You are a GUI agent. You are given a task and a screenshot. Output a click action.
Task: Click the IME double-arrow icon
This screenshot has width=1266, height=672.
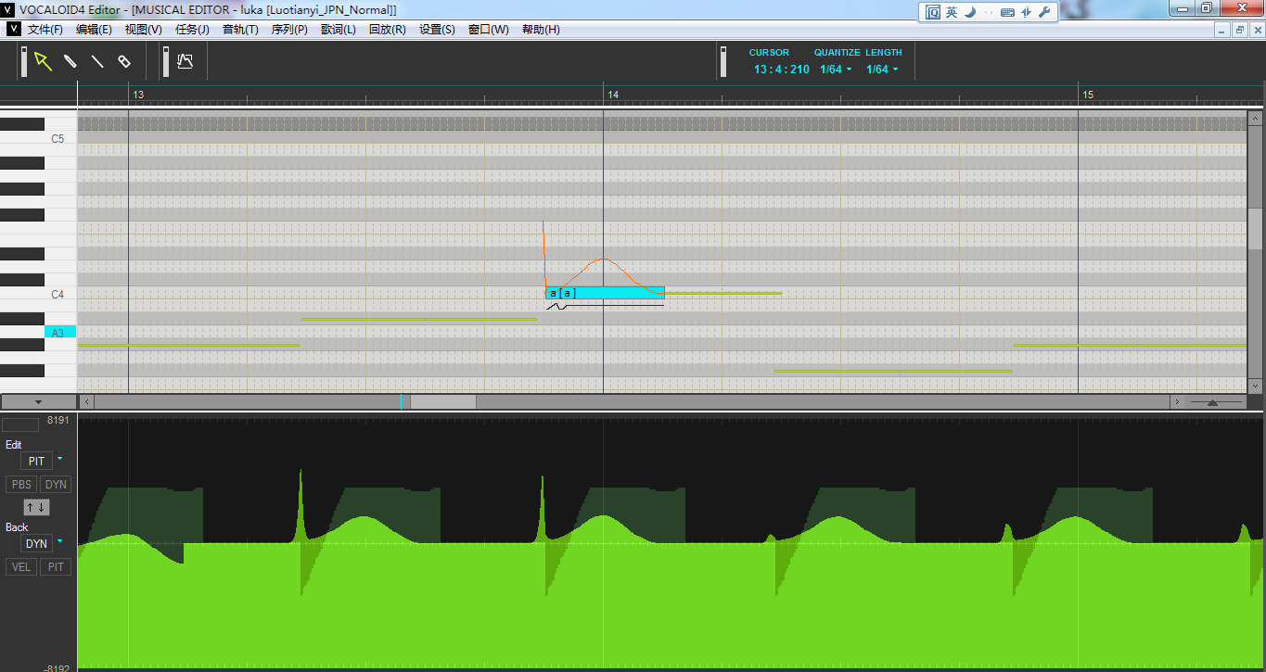click(x=1026, y=12)
